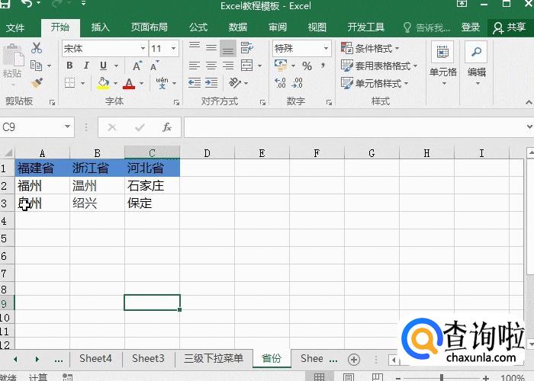Align text left
The image size is (534, 381).
pos(195,66)
